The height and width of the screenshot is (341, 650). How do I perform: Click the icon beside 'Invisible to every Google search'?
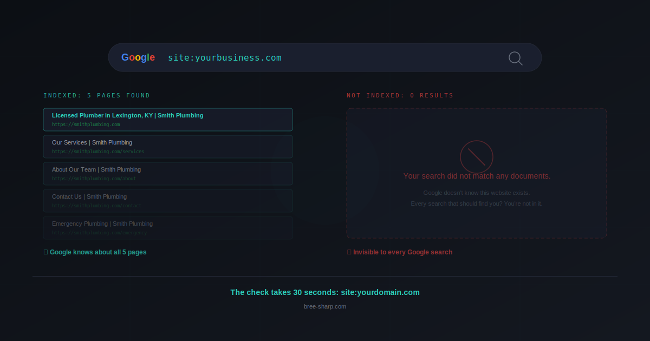coord(349,252)
